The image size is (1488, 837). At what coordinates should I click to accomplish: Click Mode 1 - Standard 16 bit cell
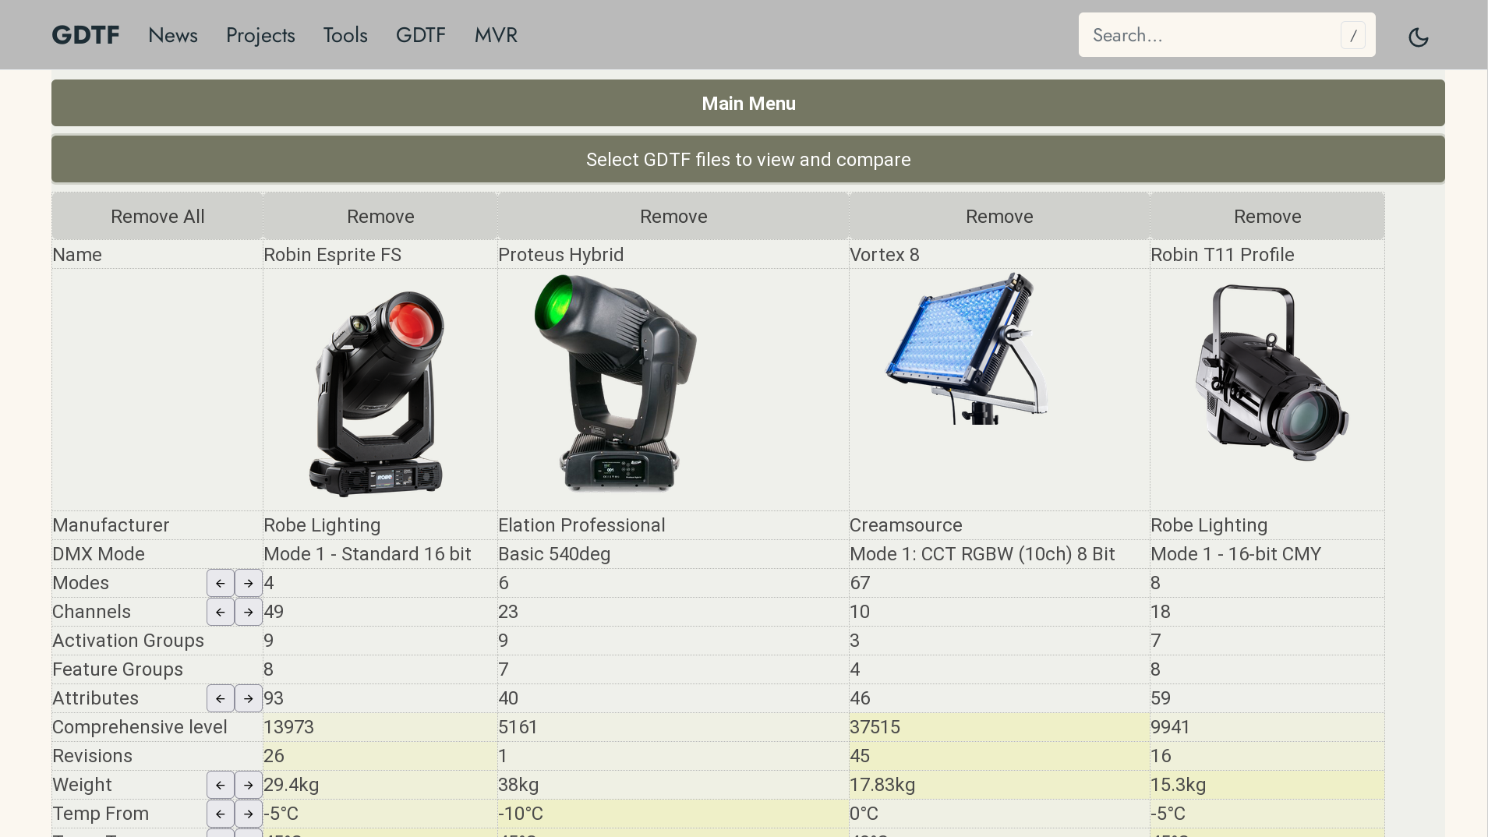click(380, 554)
